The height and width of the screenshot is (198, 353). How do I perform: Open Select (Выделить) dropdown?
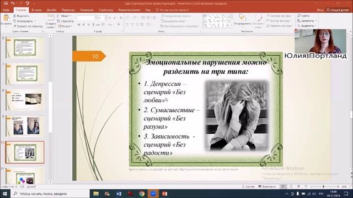[307, 26]
